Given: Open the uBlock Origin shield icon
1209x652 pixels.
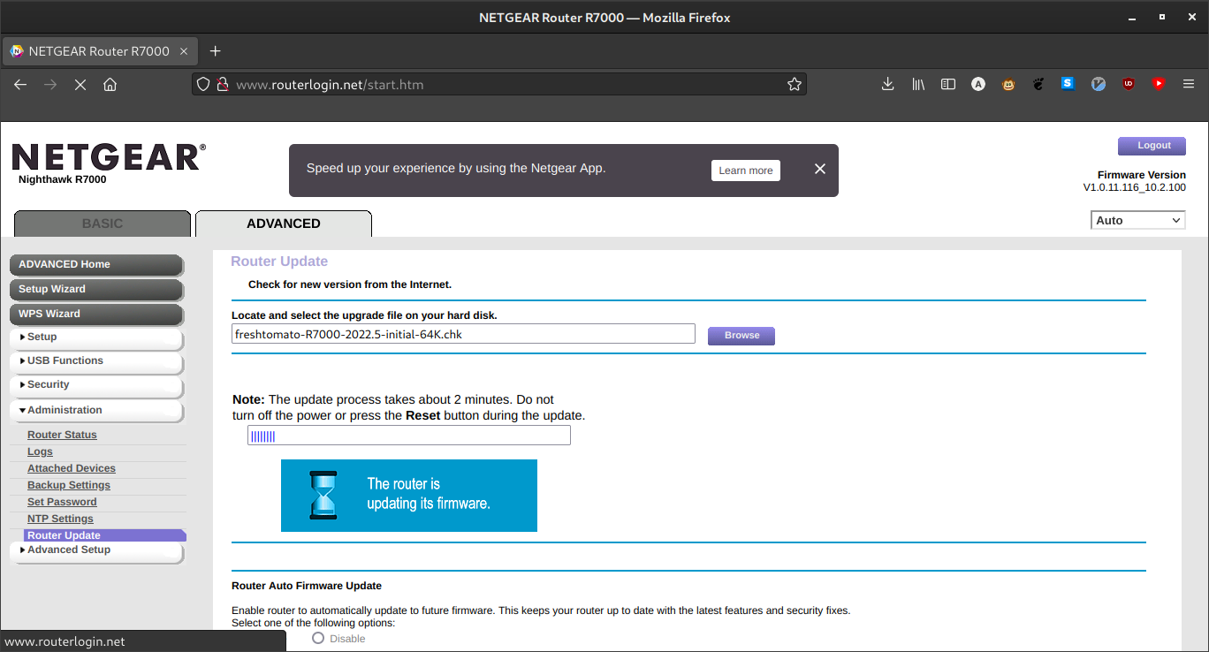Looking at the screenshot, I should pos(1129,84).
